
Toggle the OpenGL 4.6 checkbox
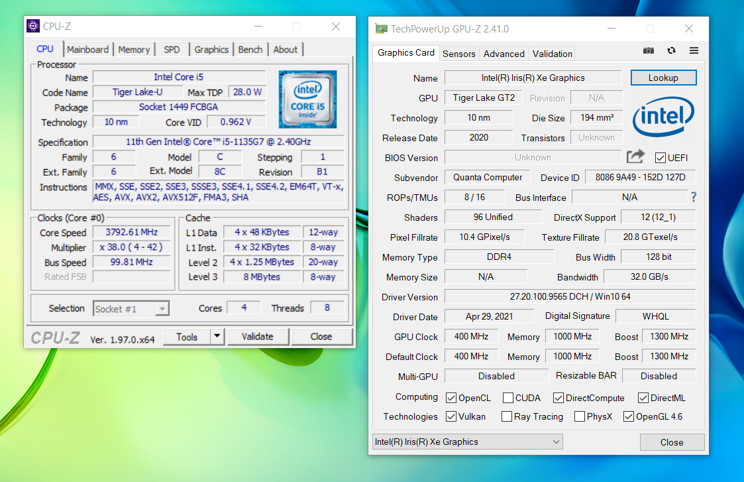click(x=629, y=416)
